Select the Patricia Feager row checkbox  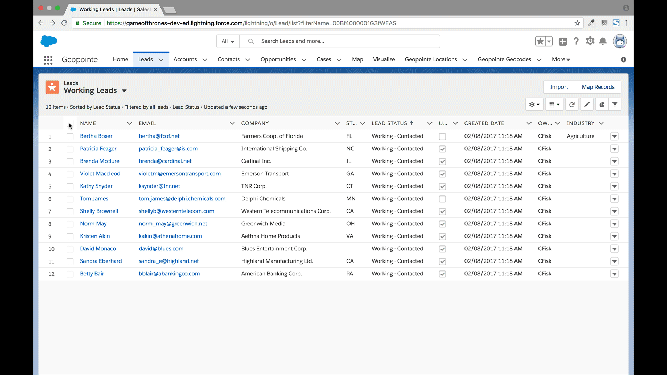70,149
